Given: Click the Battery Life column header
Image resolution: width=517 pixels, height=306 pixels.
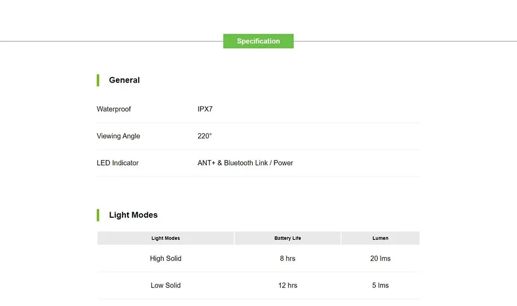Looking at the screenshot, I should click(287, 238).
